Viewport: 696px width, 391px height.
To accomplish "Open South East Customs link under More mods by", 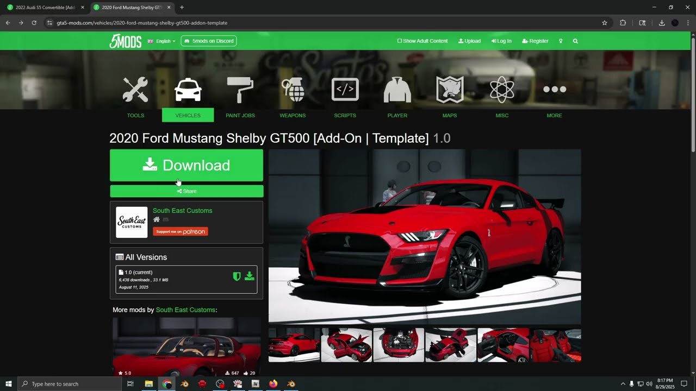I will coord(185,310).
